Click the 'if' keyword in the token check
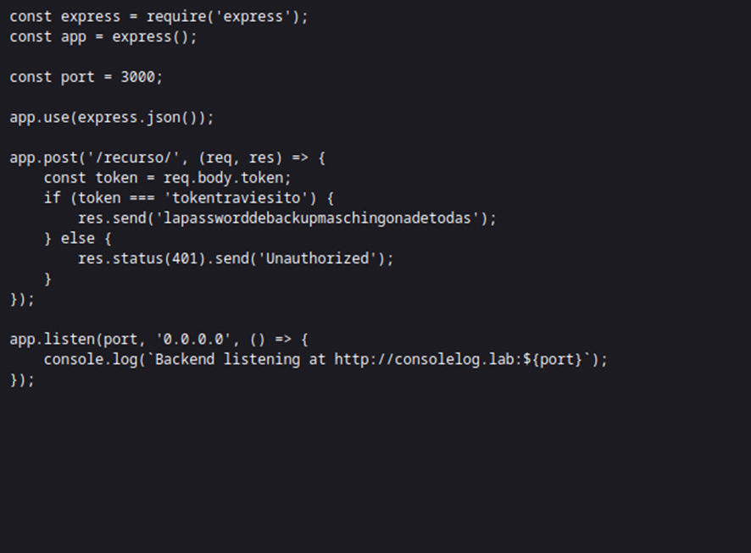This screenshot has height=553, width=751. [x=53, y=198]
